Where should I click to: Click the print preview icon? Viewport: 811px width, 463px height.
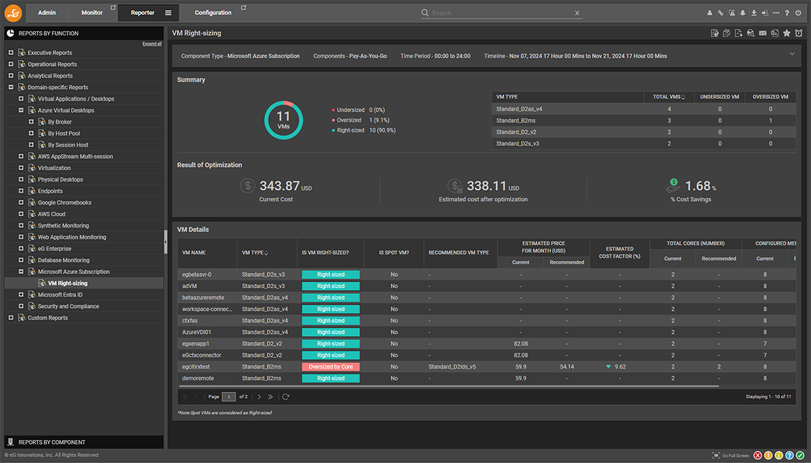tap(751, 33)
